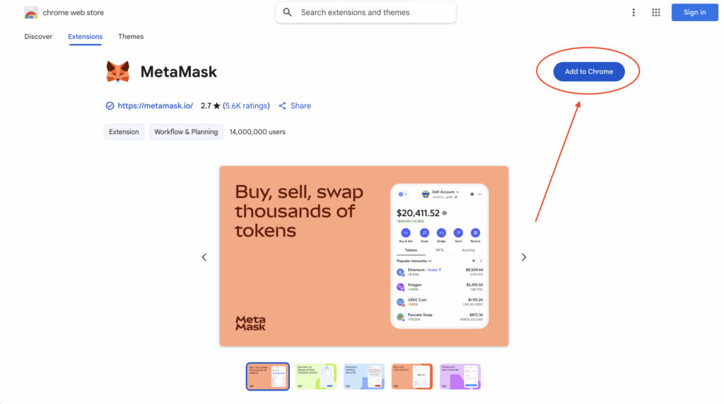Click the Chrome Web Store rainbow logo

[x=31, y=13]
